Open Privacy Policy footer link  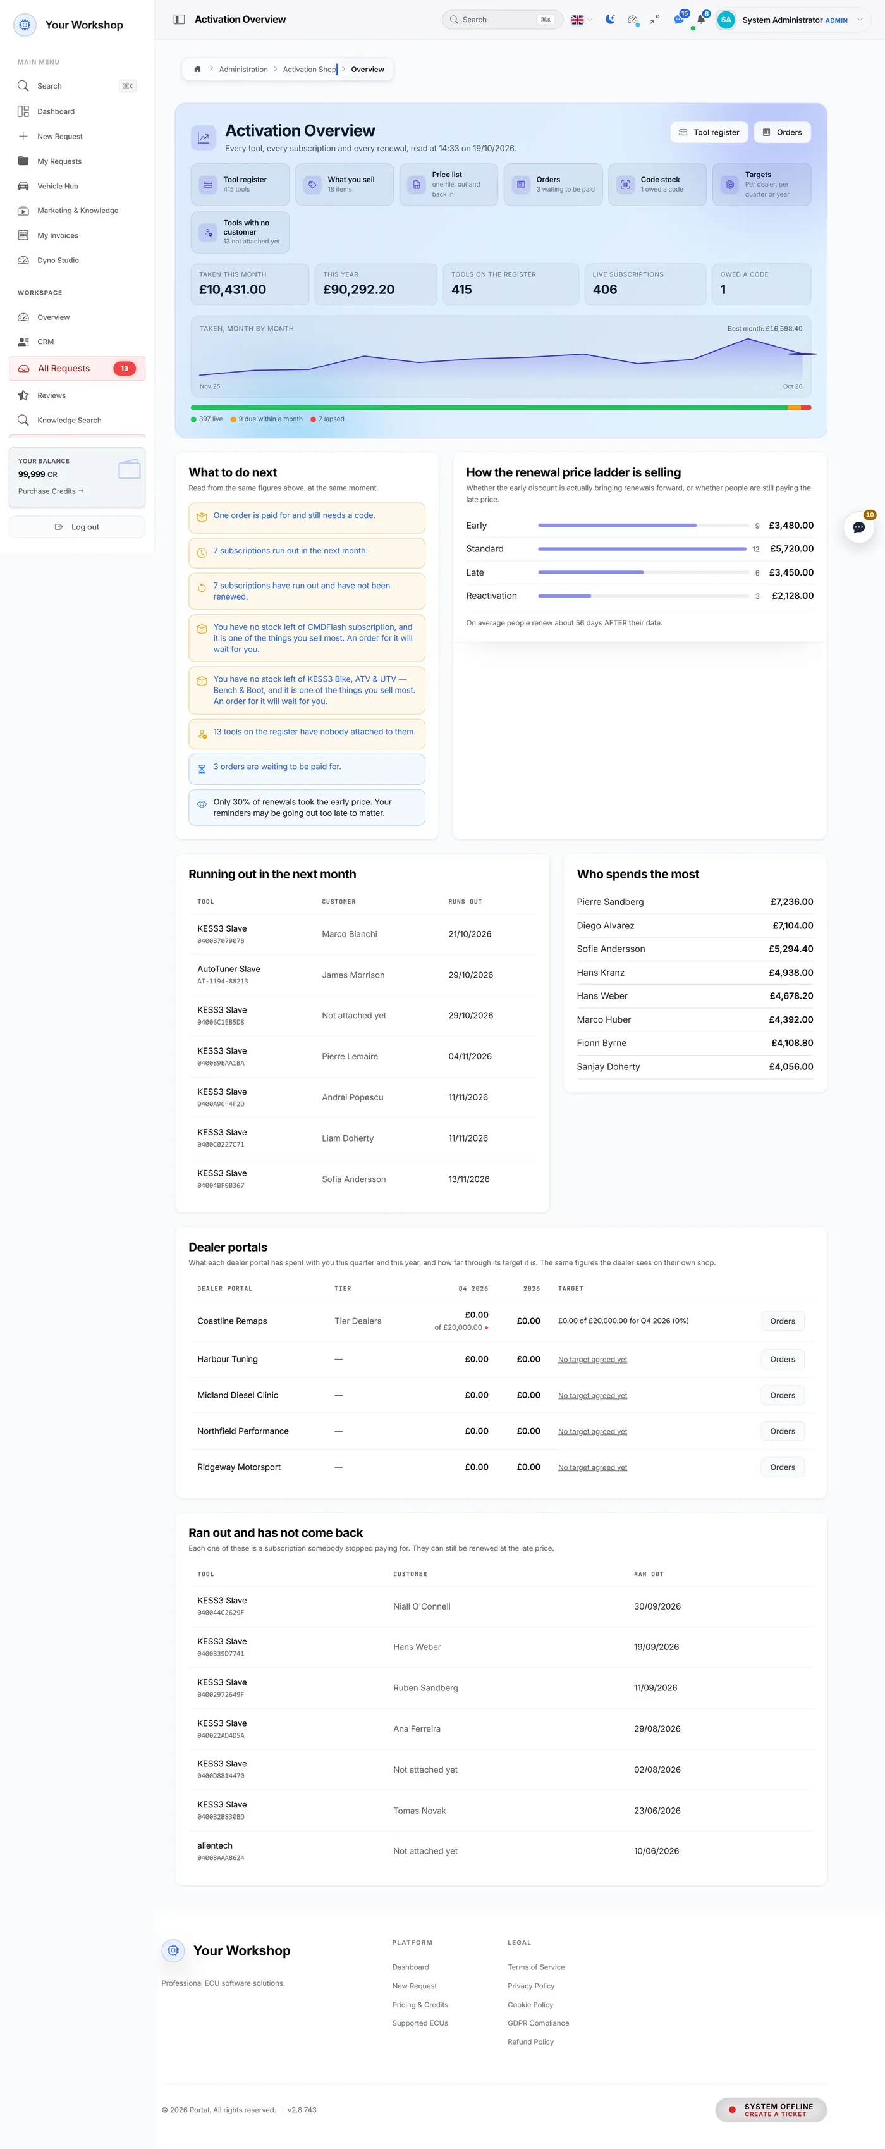pos(530,1985)
